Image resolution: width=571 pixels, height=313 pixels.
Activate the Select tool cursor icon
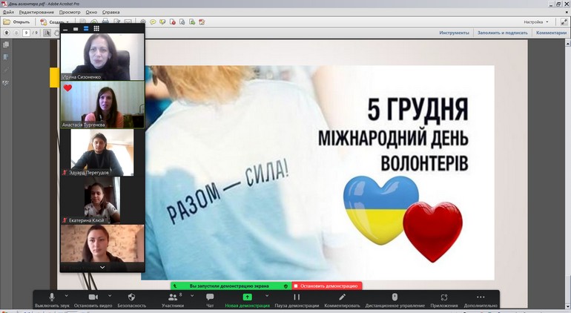point(47,33)
